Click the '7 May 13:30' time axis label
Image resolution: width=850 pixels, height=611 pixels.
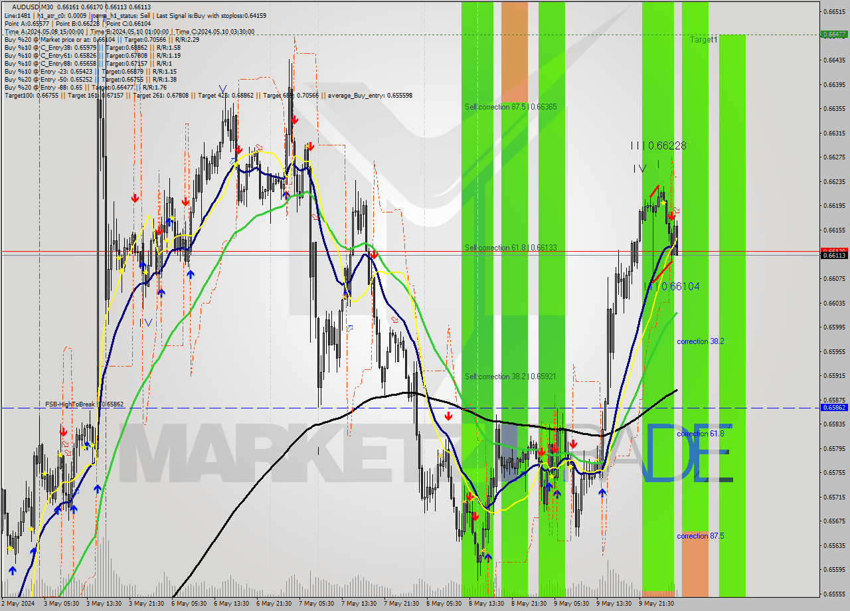[359, 604]
